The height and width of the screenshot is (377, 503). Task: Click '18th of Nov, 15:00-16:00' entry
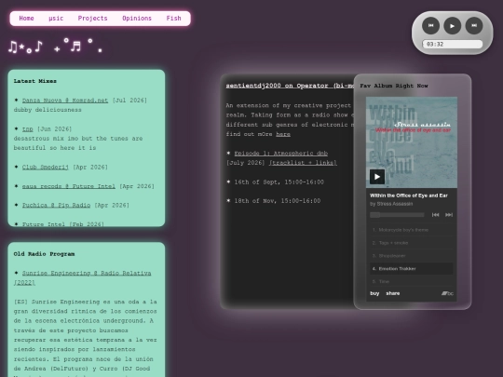point(278,201)
